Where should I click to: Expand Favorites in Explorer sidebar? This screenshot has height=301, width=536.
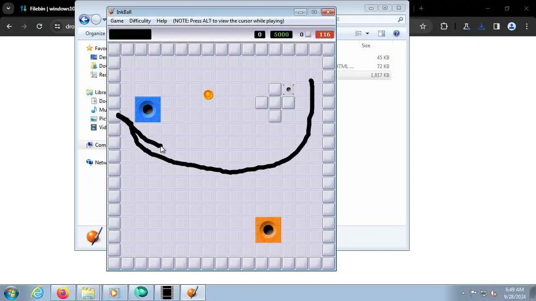pyautogui.click(x=96, y=48)
